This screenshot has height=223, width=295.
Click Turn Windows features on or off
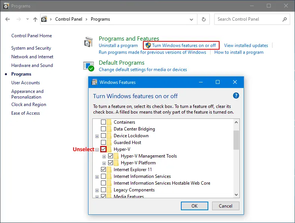pos(184,46)
